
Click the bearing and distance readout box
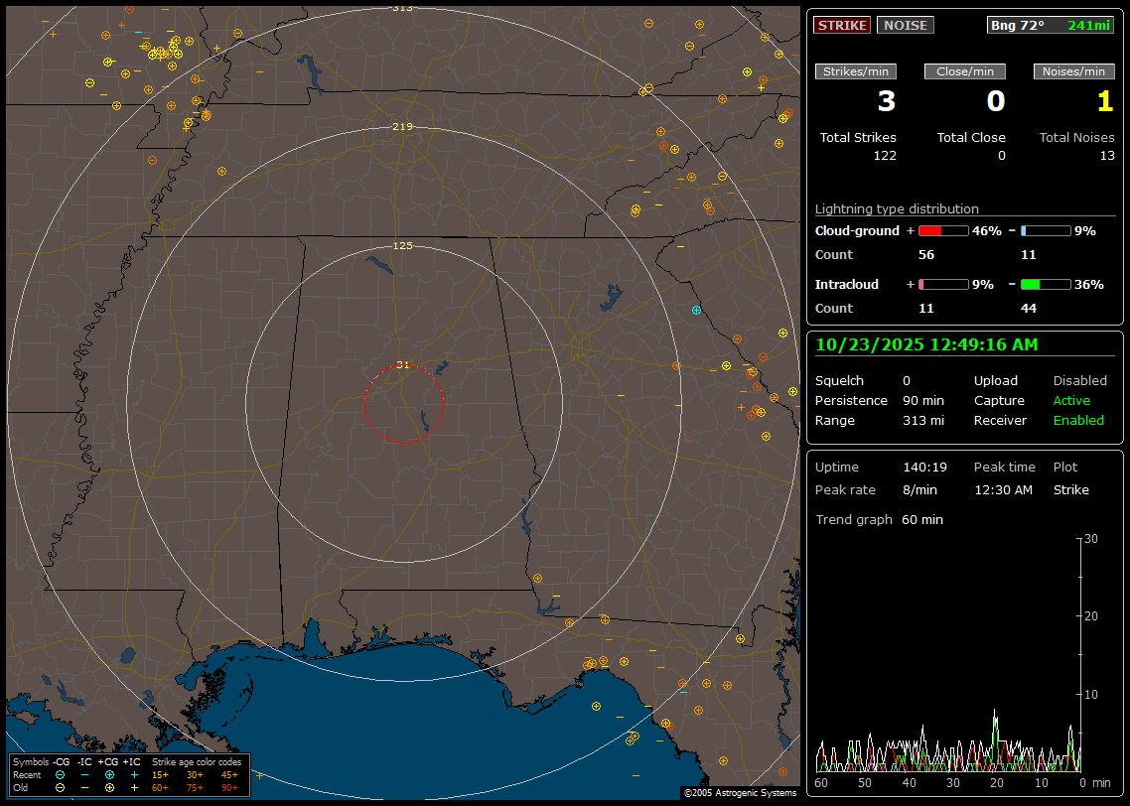tap(1052, 25)
